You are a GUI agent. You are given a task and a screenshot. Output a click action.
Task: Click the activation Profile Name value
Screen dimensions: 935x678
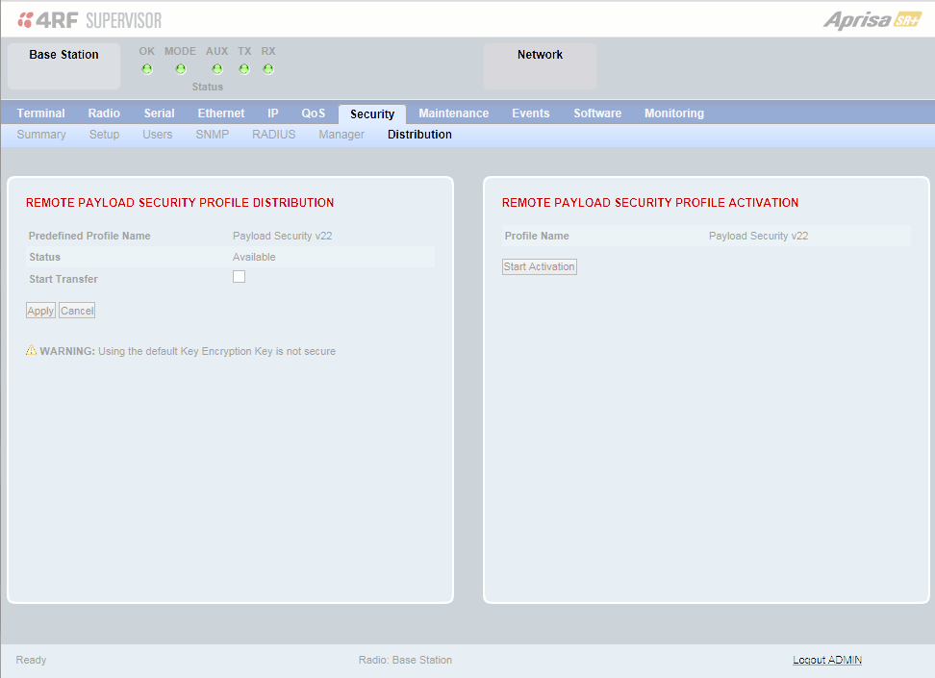pyautogui.click(x=759, y=237)
